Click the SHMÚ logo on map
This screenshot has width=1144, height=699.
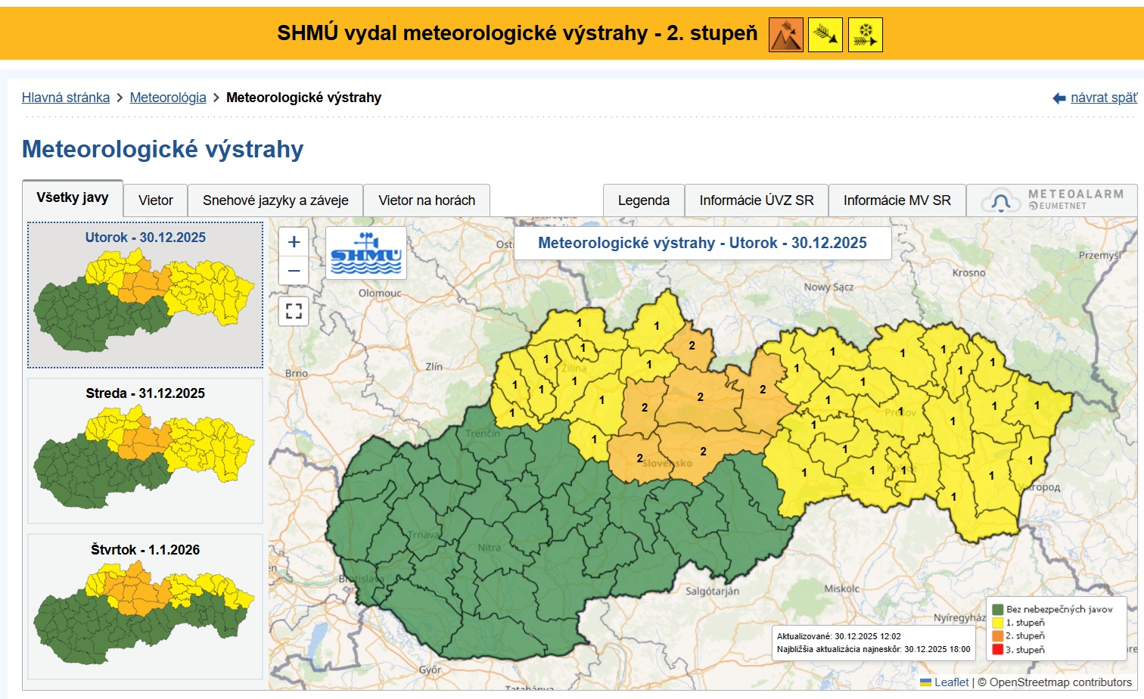366,253
